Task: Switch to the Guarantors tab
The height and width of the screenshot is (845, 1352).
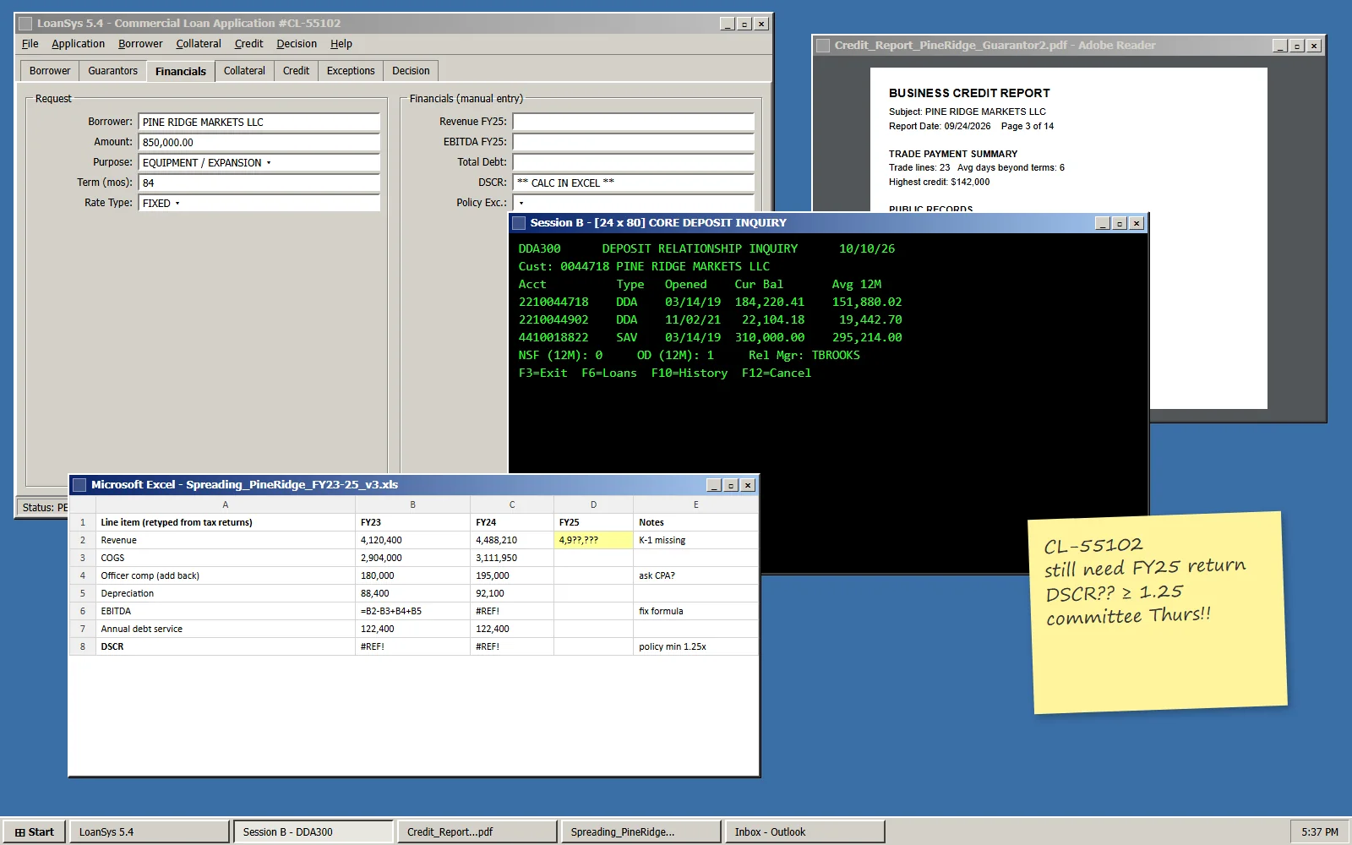Action: (112, 71)
